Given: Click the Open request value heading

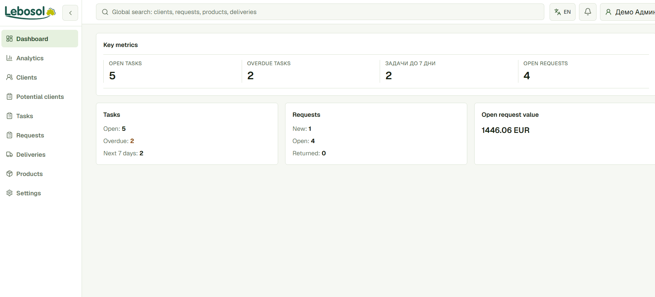Looking at the screenshot, I should point(510,115).
